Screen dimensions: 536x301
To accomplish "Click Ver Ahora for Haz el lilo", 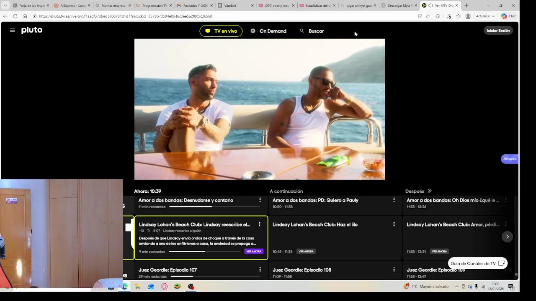I will pos(306,251).
